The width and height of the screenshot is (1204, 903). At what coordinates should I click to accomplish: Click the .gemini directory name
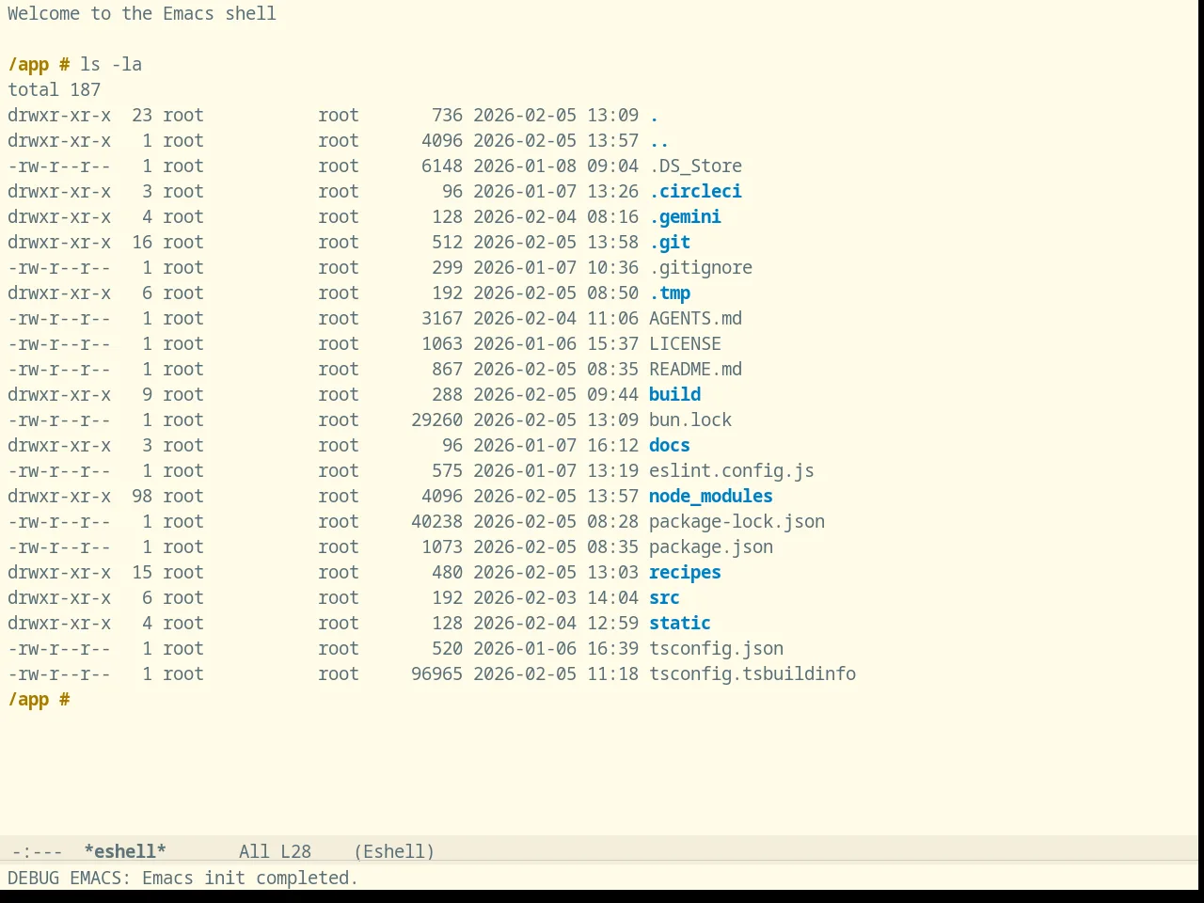[x=685, y=216]
